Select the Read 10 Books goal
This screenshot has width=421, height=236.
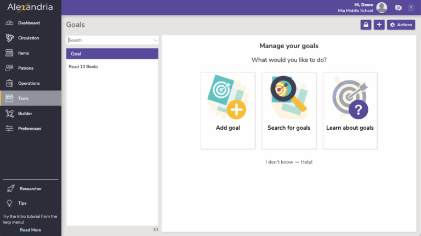[83, 67]
